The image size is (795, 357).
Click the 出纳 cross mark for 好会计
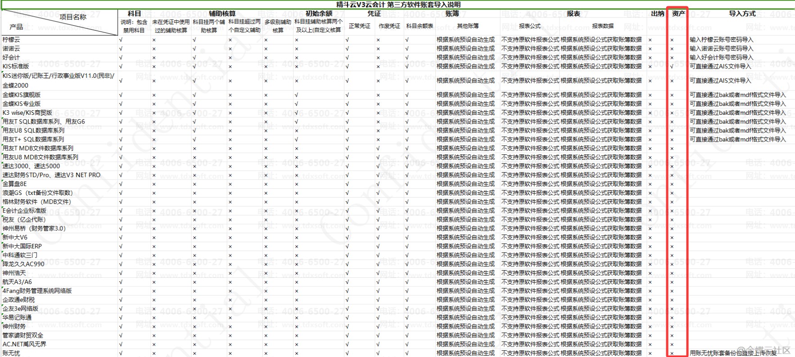650,58
